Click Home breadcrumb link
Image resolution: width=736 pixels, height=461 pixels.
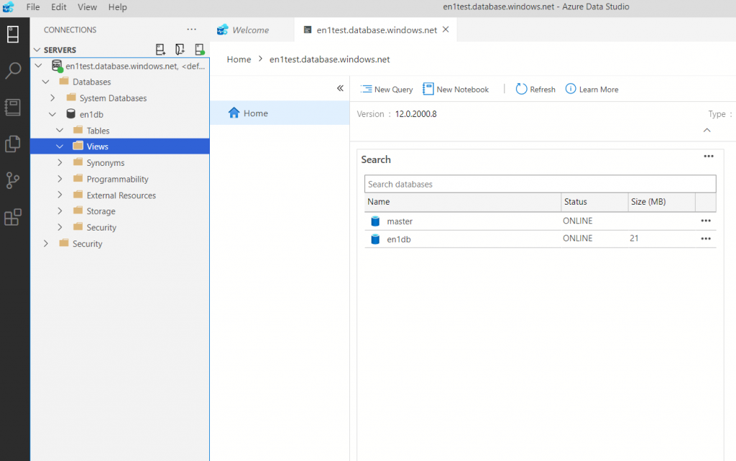(239, 59)
